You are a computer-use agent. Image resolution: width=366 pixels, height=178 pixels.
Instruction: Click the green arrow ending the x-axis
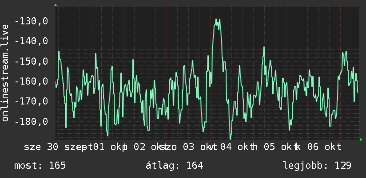point(361,139)
